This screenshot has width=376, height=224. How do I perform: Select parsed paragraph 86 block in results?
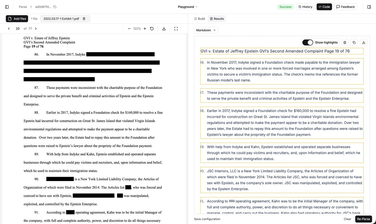coord(282,71)
